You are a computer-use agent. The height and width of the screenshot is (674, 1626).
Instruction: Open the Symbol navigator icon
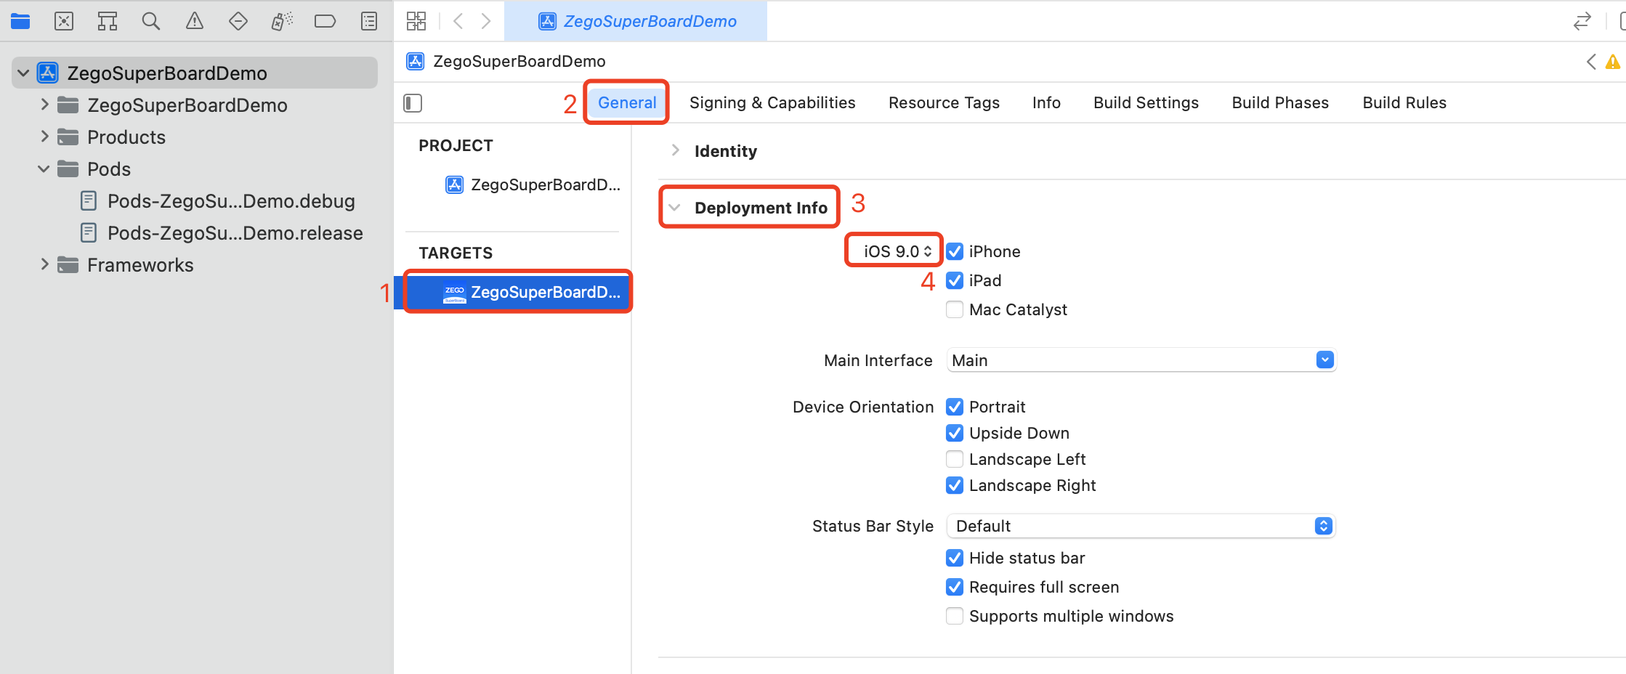tap(108, 21)
